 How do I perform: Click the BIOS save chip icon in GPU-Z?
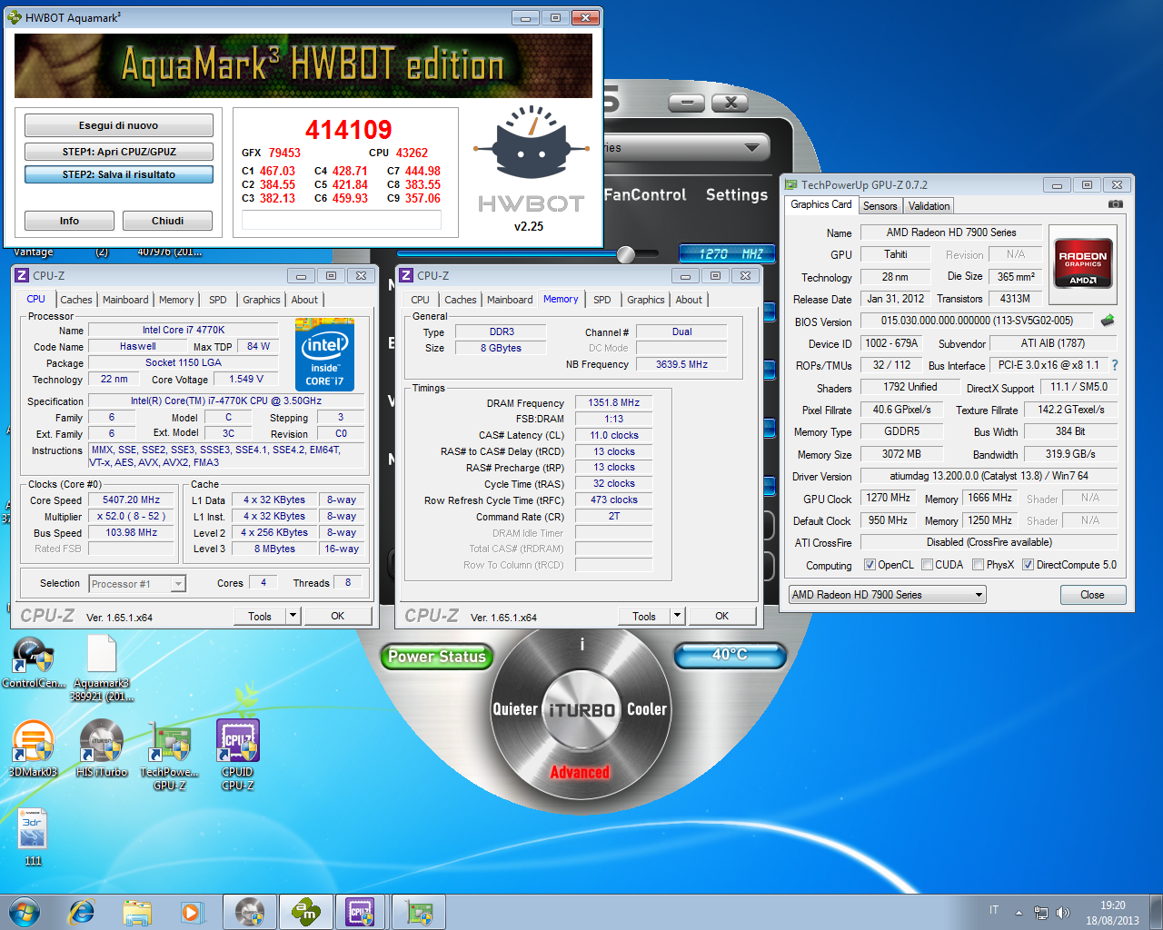click(1108, 321)
